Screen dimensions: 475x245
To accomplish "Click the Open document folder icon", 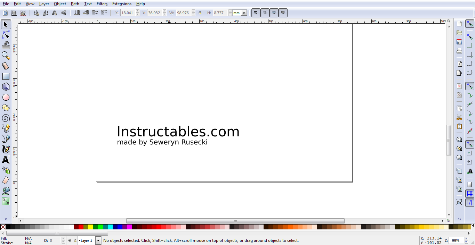I will pyautogui.click(x=459, y=33).
